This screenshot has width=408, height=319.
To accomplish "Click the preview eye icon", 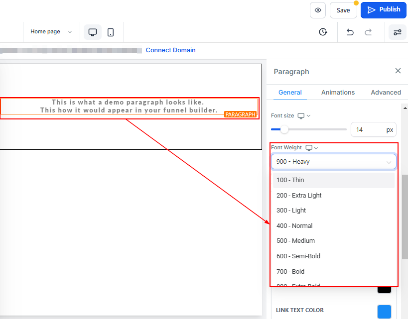I will tap(318, 10).
